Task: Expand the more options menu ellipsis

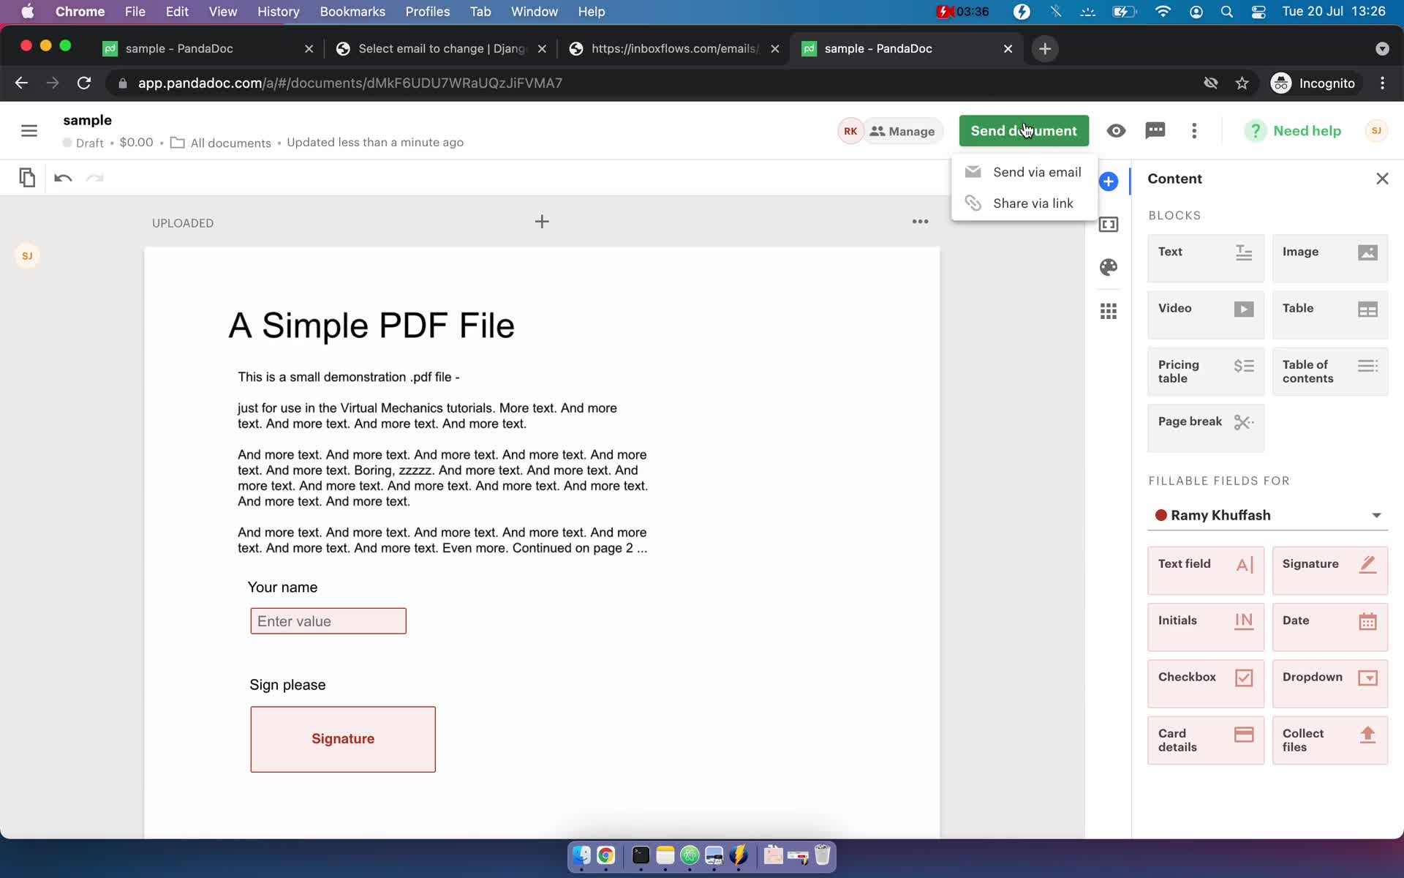Action: (1193, 132)
